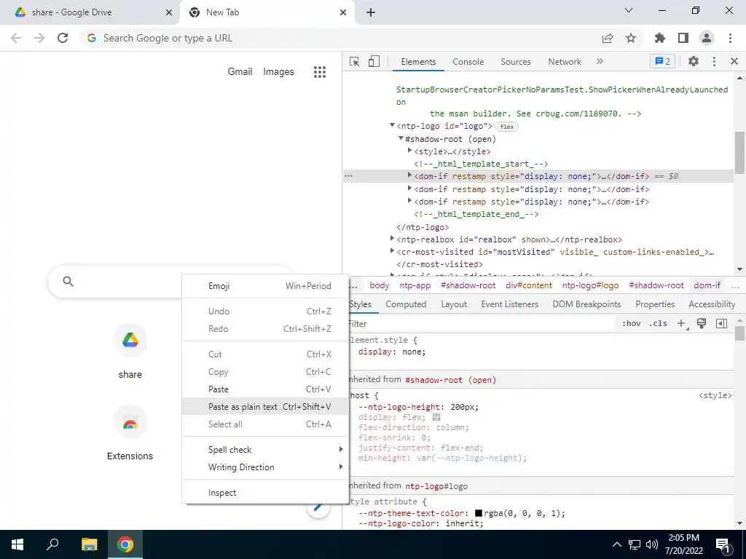The width and height of the screenshot is (746, 559).
Task: Open the Spell check submenu
Action: pos(265,450)
